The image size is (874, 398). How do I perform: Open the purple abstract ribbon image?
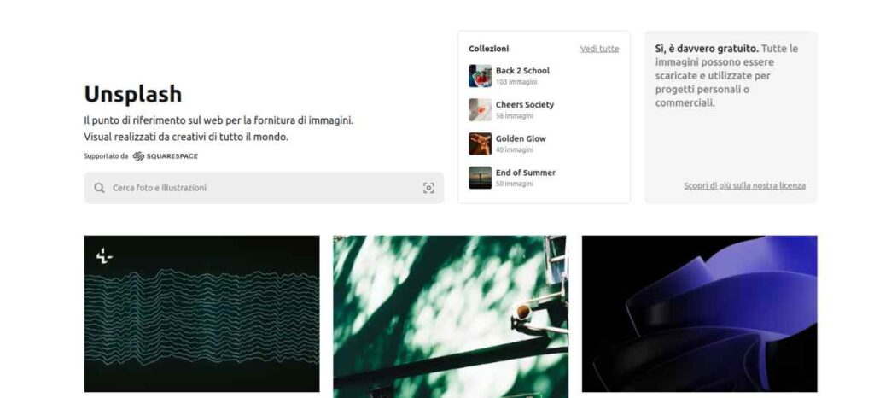pyautogui.click(x=700, y=313)
